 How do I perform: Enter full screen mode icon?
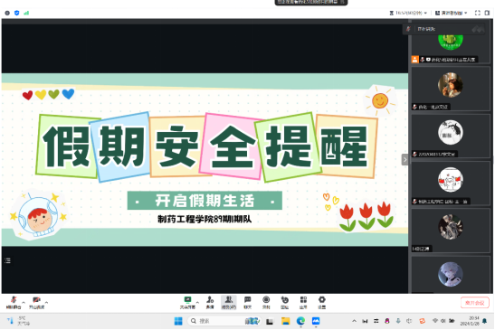(x=477, y=13)
